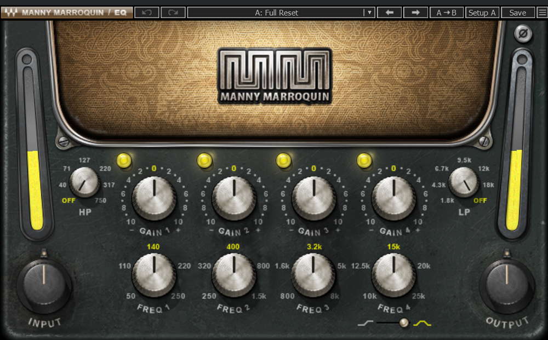The image size is (548, 340).
Task: Click the 9.5k mark on LP dial
Action: click(464, 160)
